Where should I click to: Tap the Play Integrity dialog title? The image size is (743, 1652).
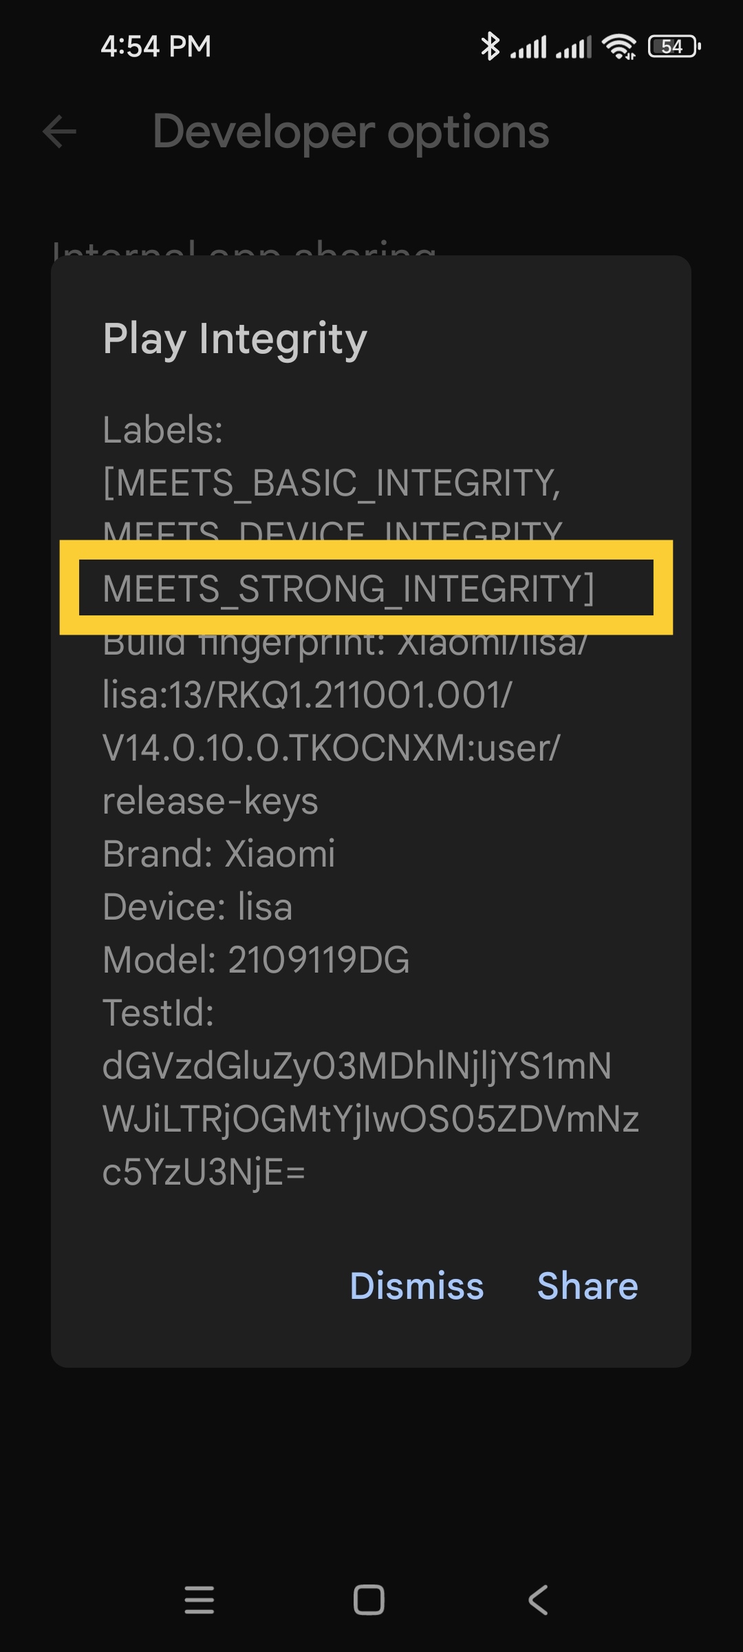(x=235, y=339)
